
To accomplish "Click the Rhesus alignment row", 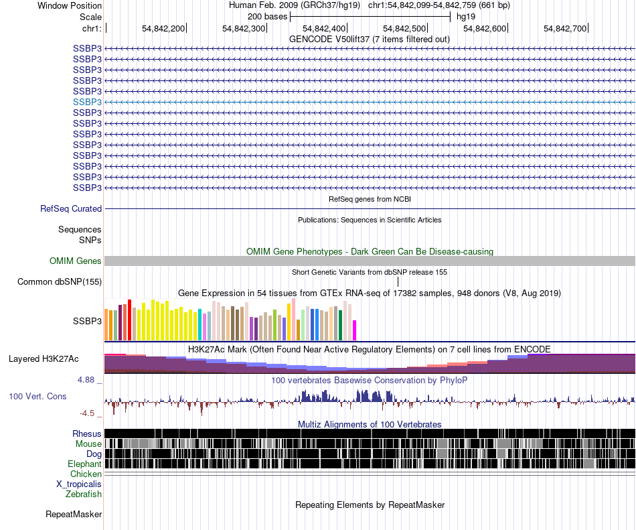I will pos(370,434).
